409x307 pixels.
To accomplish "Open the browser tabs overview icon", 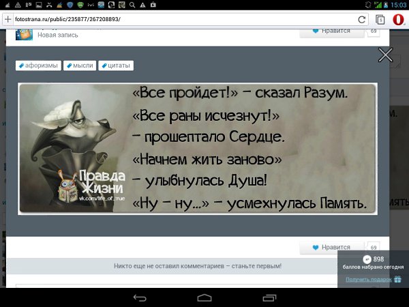I will (x=380, y=19).
